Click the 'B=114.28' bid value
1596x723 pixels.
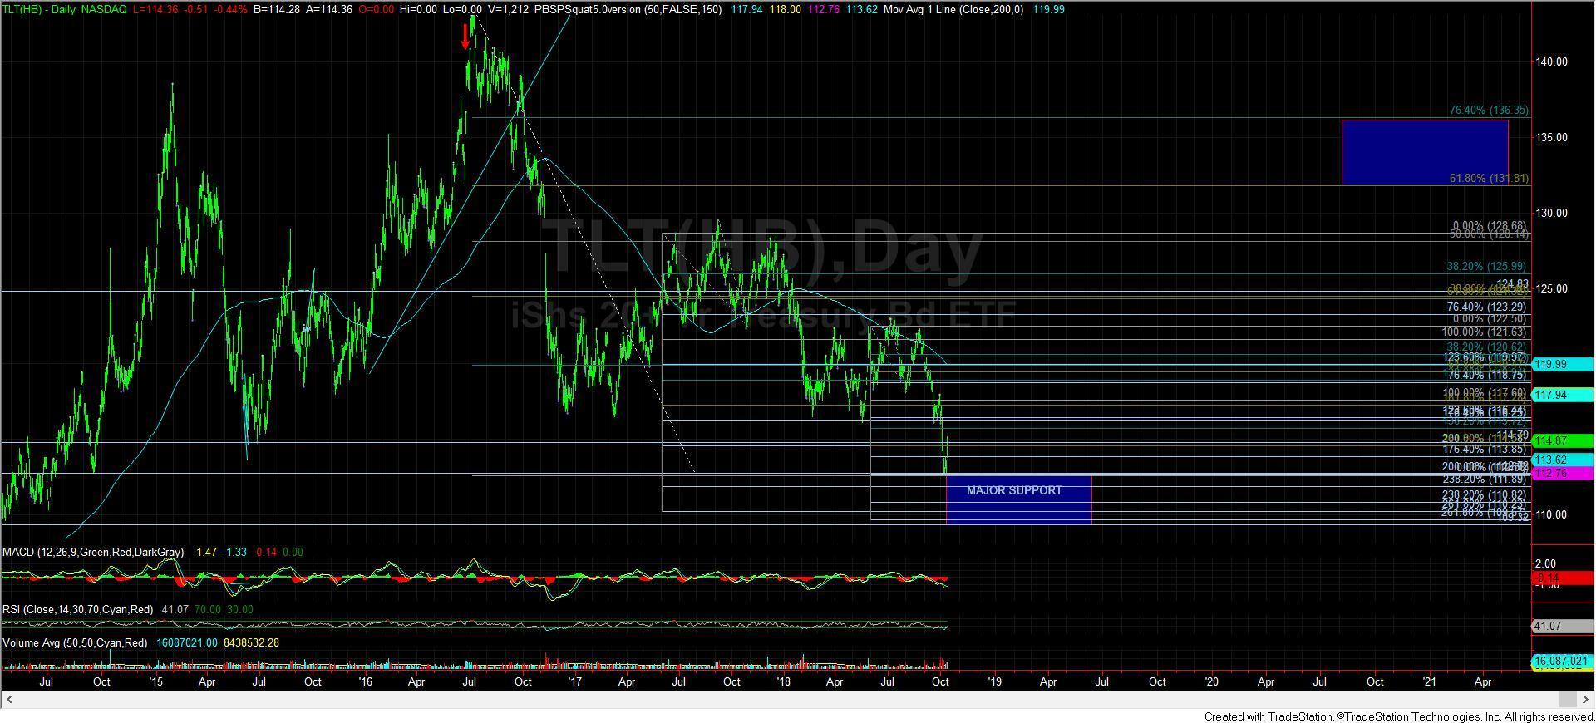pos(278,9)
